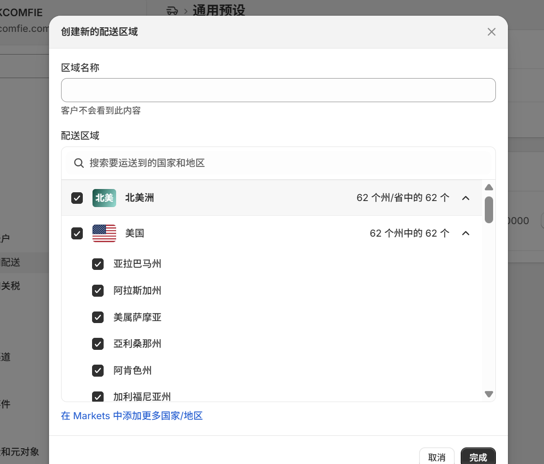
Task: Click the 北美 green continent badge icon
Action: tap(104, 198)
